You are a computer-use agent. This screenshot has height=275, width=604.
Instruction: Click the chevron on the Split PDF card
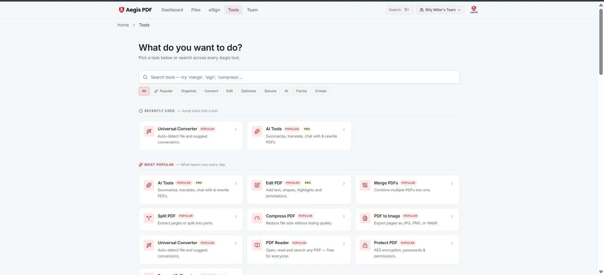236,216
